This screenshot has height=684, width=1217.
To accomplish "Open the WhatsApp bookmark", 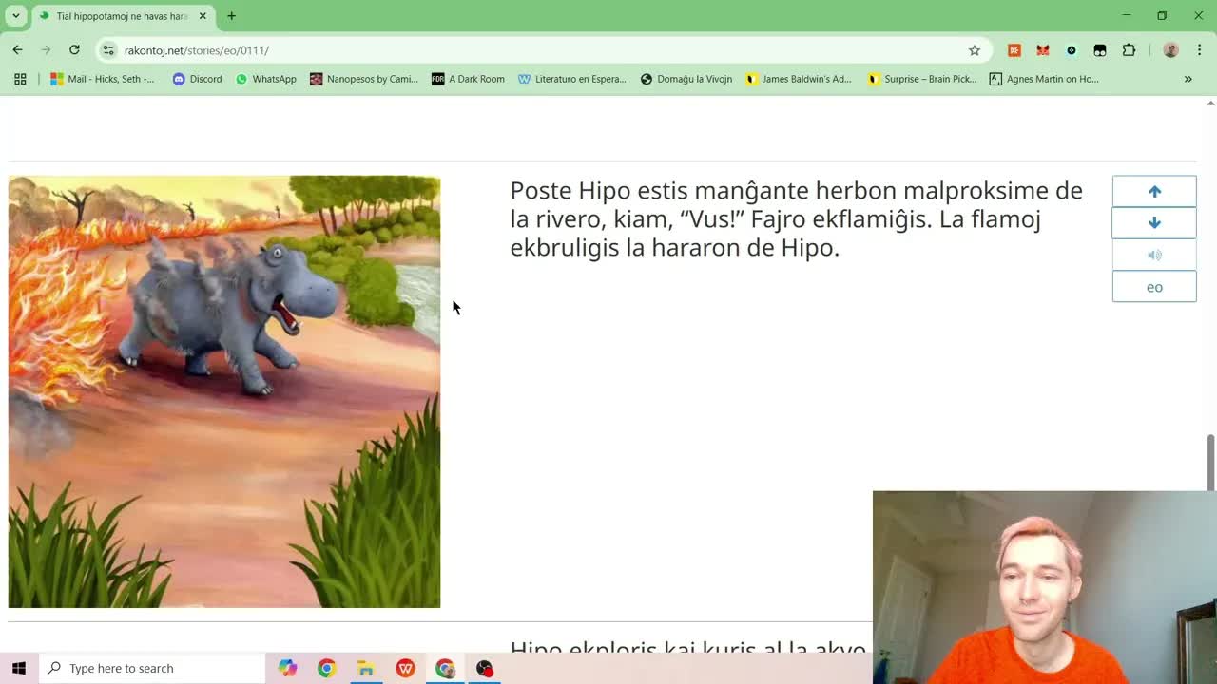I will 266,79.
